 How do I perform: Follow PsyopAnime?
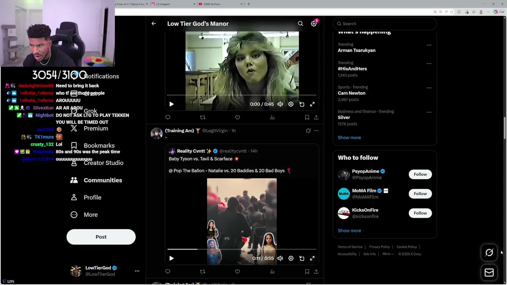tap(420, 174)
